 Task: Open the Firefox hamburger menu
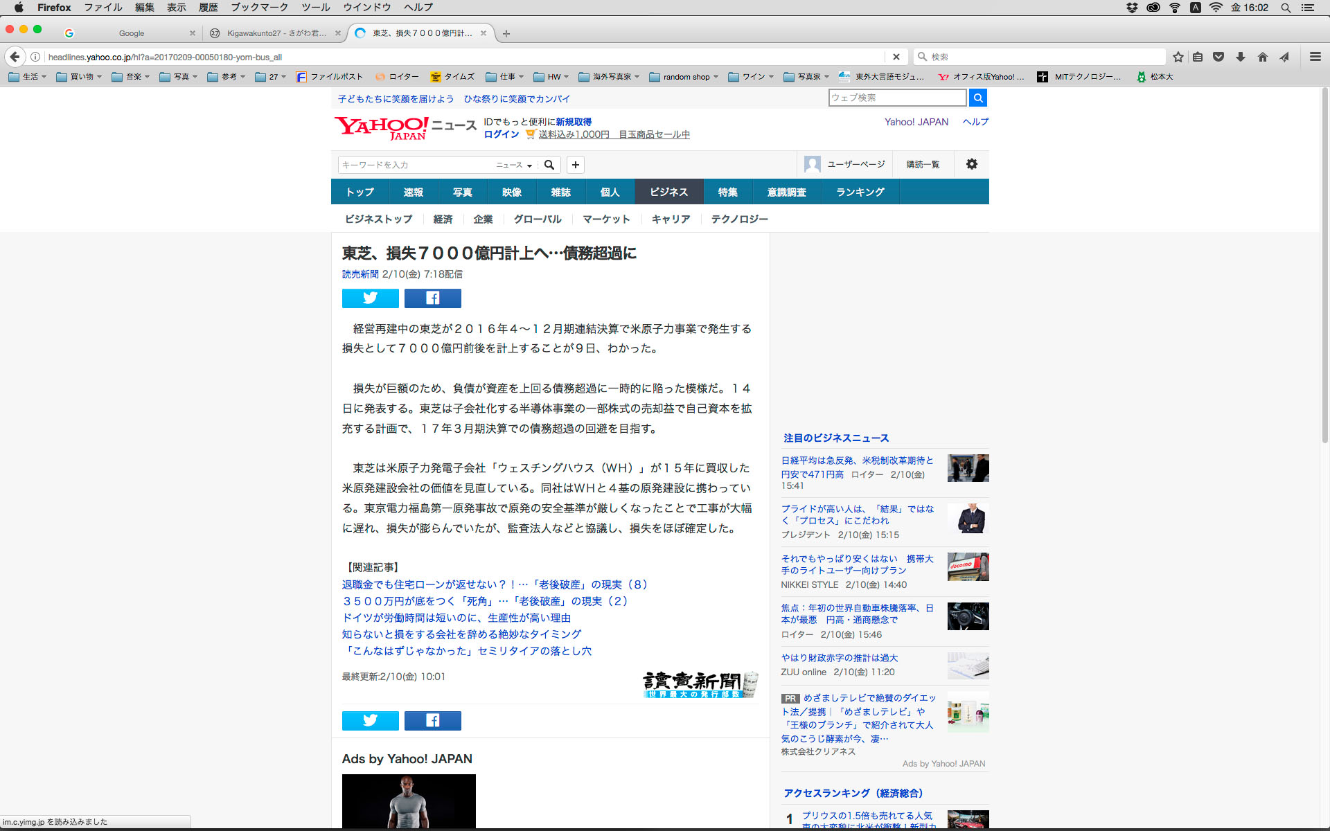pos(1315,57)
